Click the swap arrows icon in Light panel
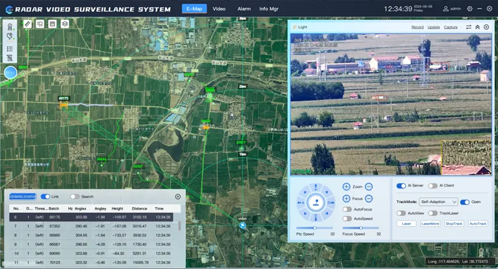 click(x=469, y=27)
